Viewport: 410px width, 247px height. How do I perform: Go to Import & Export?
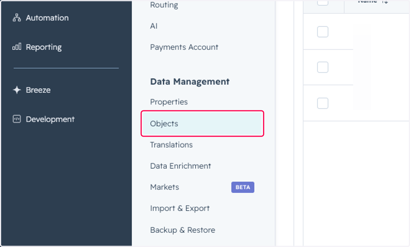point(180,208)
